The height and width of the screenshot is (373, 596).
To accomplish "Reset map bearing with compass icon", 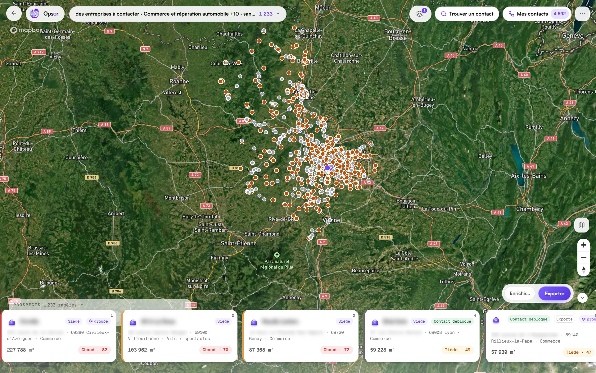I will pyautogui.click(x=583, y=270).
